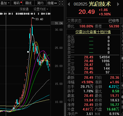
Task: Toggle fullscreen chart icon
Action: click(x=61, y=3)
